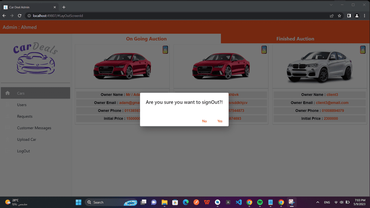
Task: Click owner phone 01008894079
Action: [x=333, y=110]
